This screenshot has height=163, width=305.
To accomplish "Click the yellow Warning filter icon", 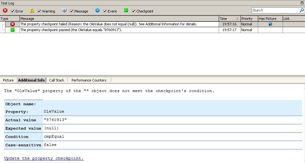I will point(32,11).
